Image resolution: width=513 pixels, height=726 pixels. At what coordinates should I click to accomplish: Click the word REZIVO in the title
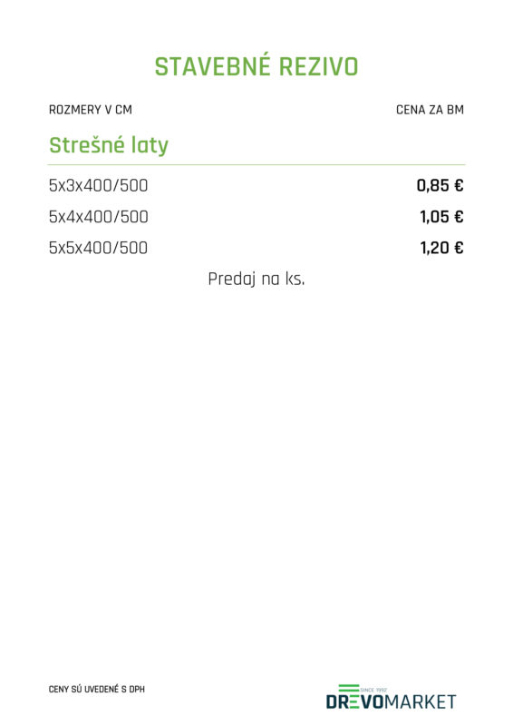[x=319, y=66]
